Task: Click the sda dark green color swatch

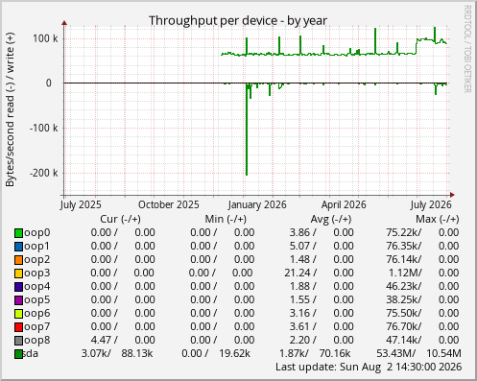Action: coord(18,354)
